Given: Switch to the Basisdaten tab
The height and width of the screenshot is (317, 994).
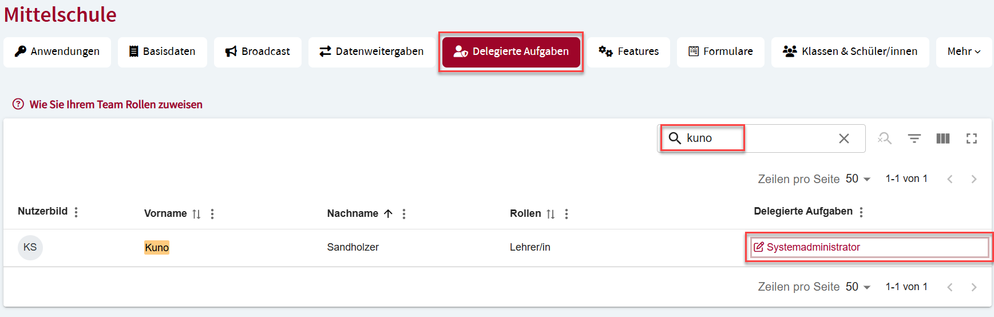Looking at the screenshot, I should pyautogui.click(x=163, y=51).
